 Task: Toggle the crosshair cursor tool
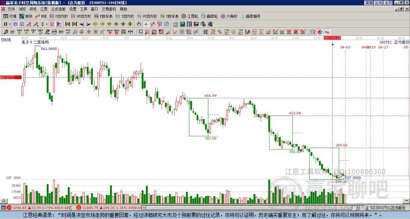pos(146,24)
